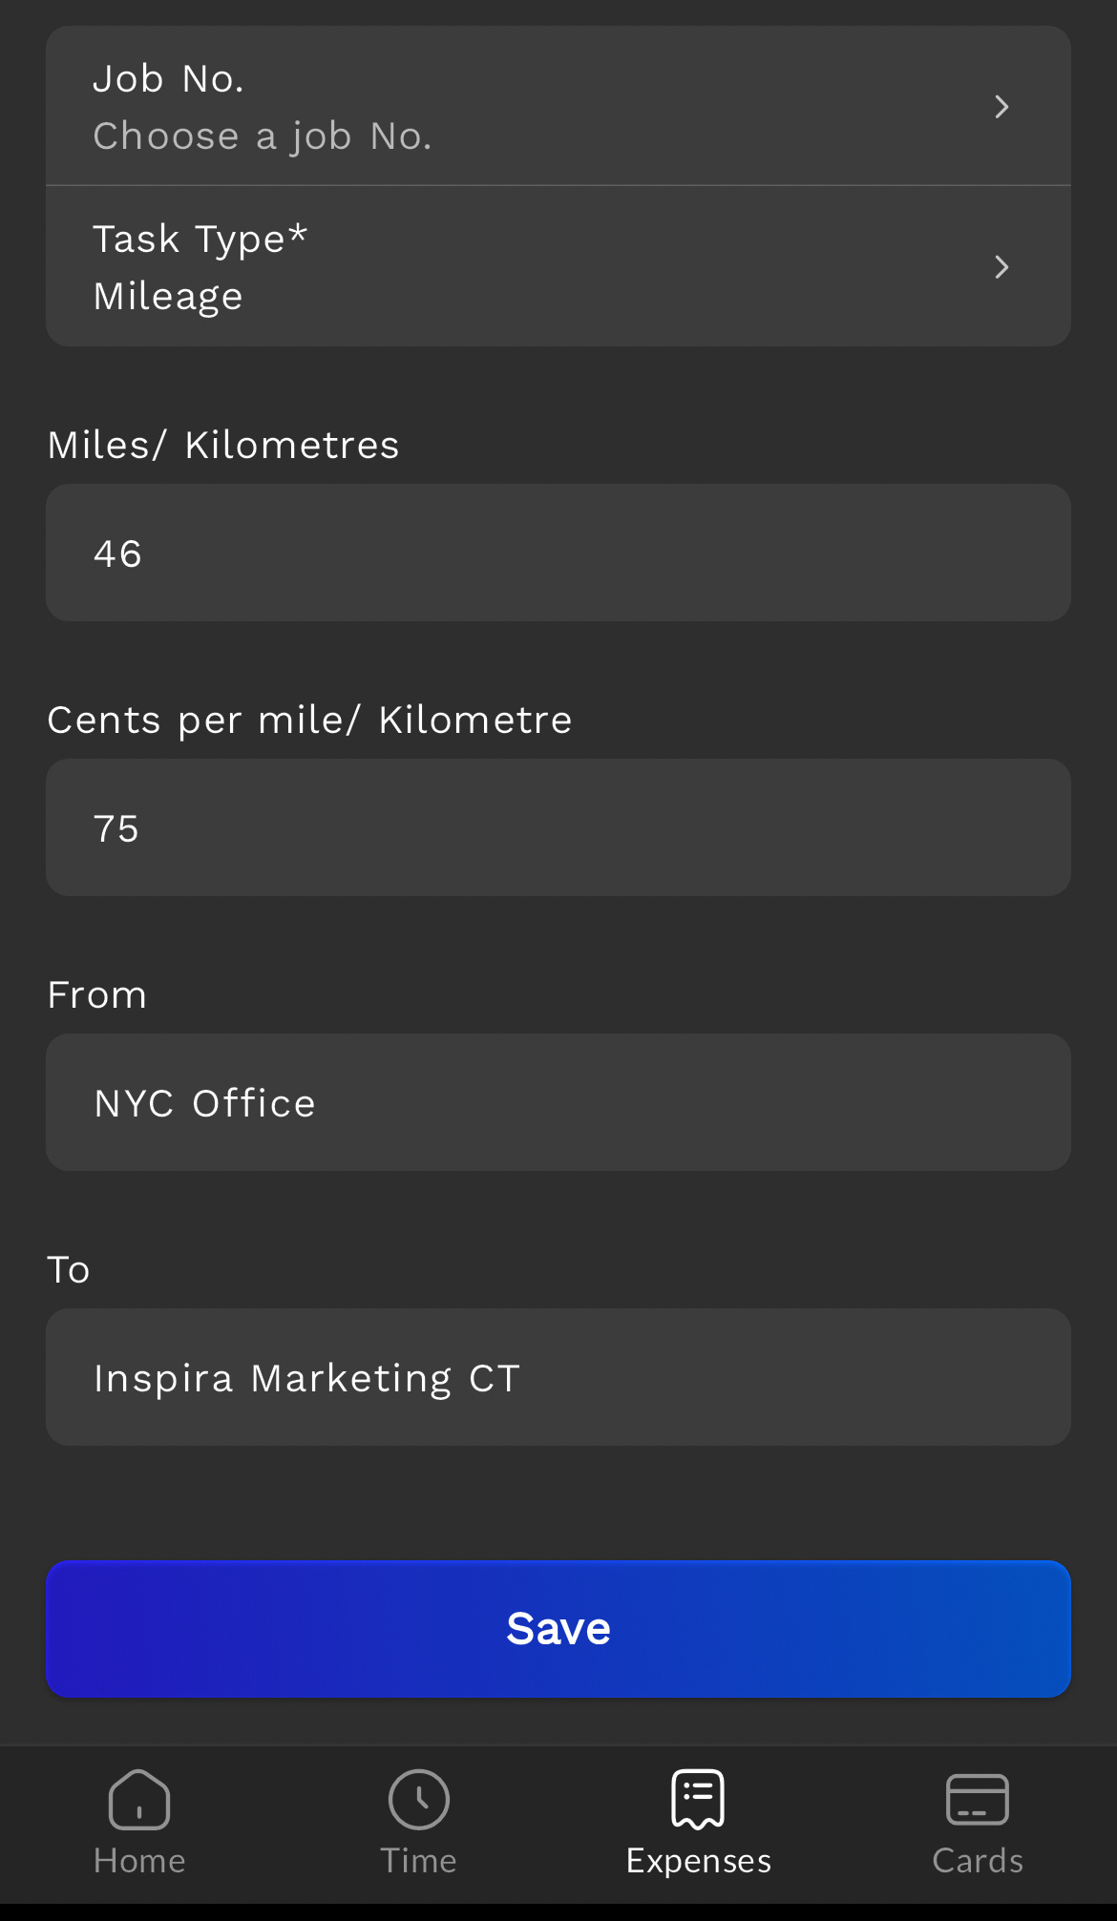The image size is (1117, 1921).
Task: Tap the Job No. label heading
Action: tap(169, 78)
